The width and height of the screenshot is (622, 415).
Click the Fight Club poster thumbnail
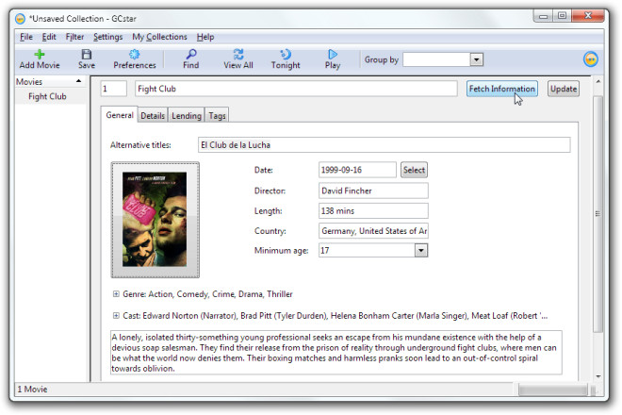point(155,220)
